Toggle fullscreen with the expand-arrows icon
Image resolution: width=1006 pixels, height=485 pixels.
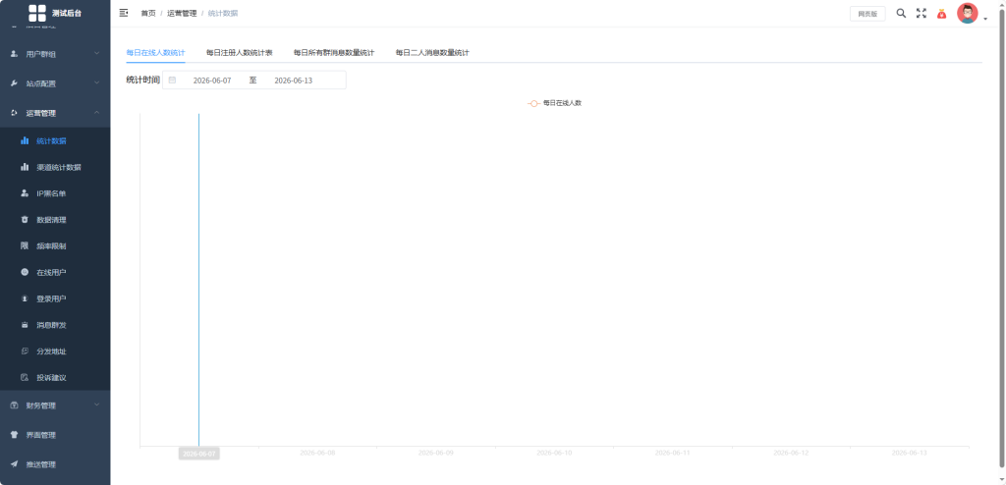[922, 13]
